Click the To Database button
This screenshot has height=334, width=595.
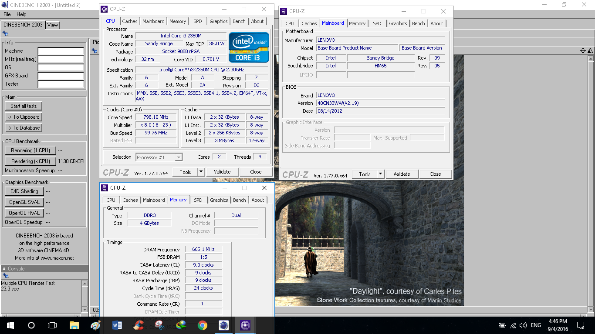click(24, 128)
